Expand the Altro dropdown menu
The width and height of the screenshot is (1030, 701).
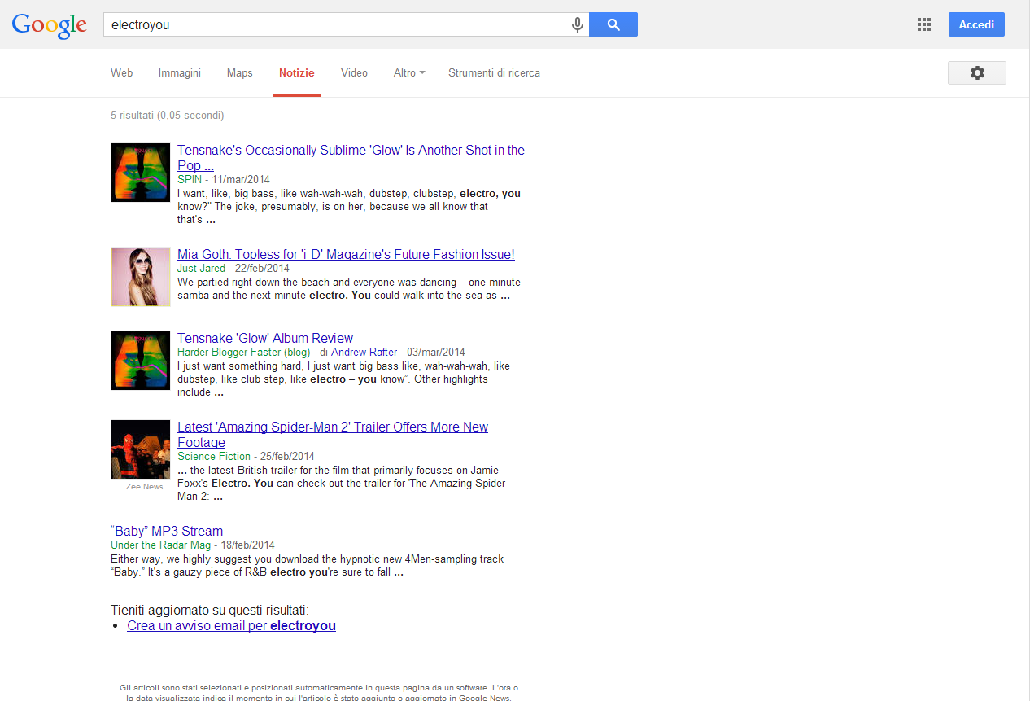[x=409, y=72]
